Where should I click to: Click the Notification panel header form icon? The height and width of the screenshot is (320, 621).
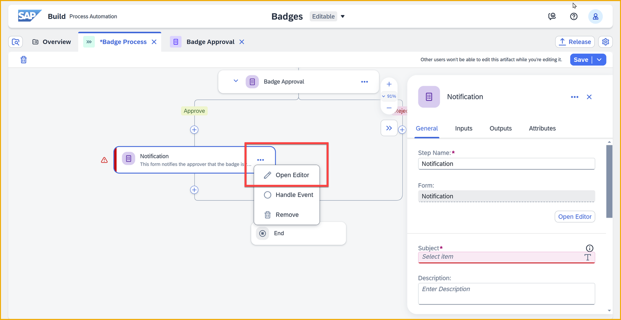click(x=429, y=97)
